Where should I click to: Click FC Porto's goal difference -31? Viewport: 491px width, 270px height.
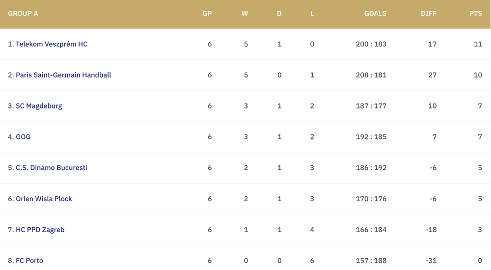coord(431,261)
